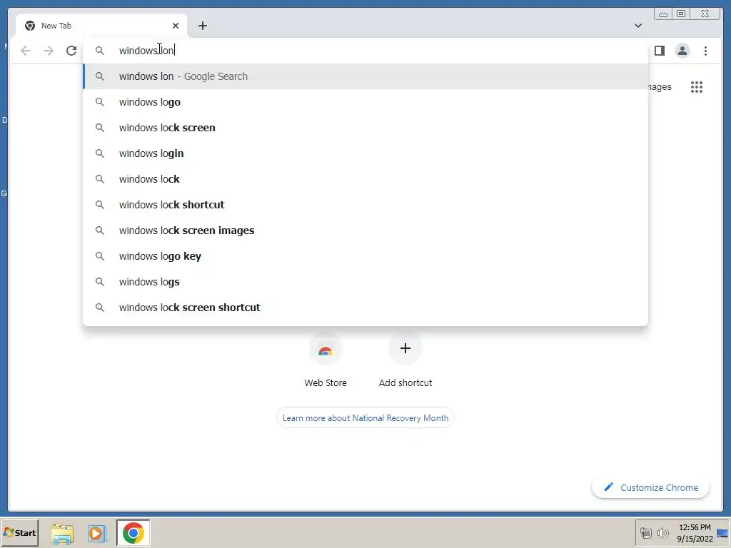The width and height of the screenshot is (731, 548).
Task: Choose the 'windows lock' suggestion
Action: [365, 179]
